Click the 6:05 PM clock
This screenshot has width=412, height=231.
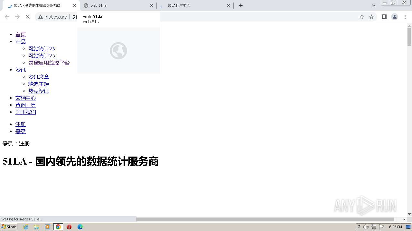(396, 227)
